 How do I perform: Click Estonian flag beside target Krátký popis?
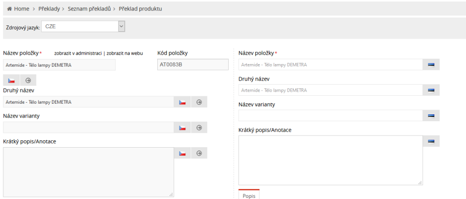tap(431, 141)
